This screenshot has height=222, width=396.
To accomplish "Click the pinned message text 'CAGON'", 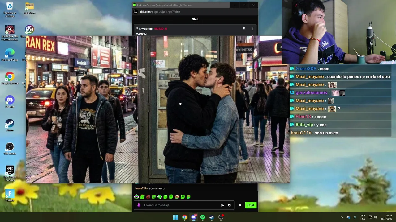I will coord(141,34).
